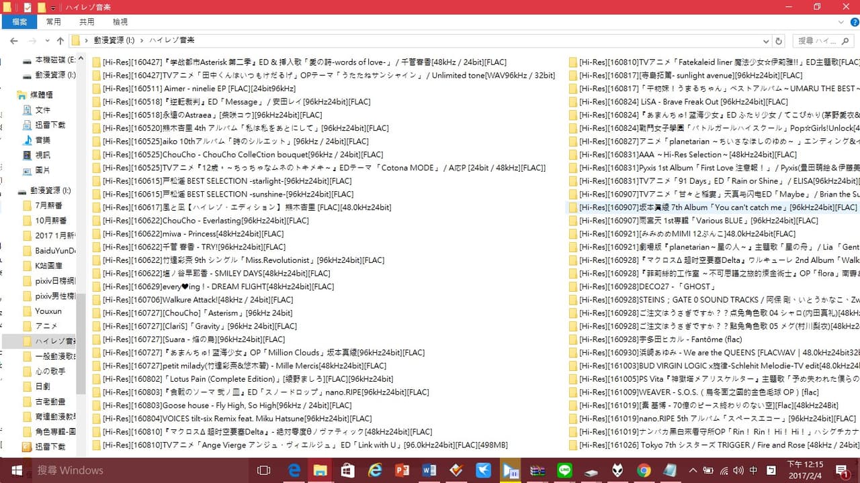Open the quick access toolbar customize dropdown

(53, 7)
